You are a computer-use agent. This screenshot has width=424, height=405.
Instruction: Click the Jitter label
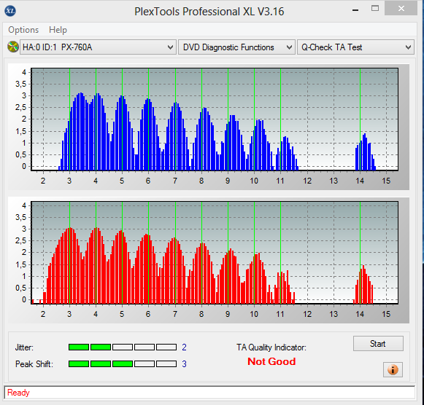(24, 347)
